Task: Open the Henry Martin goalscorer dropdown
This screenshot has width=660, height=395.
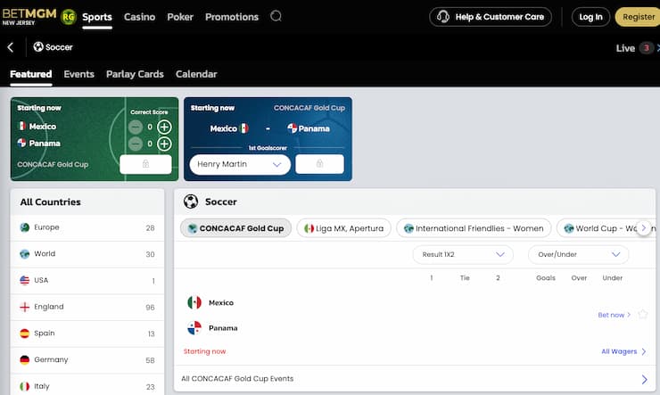Action: (240, 164)
